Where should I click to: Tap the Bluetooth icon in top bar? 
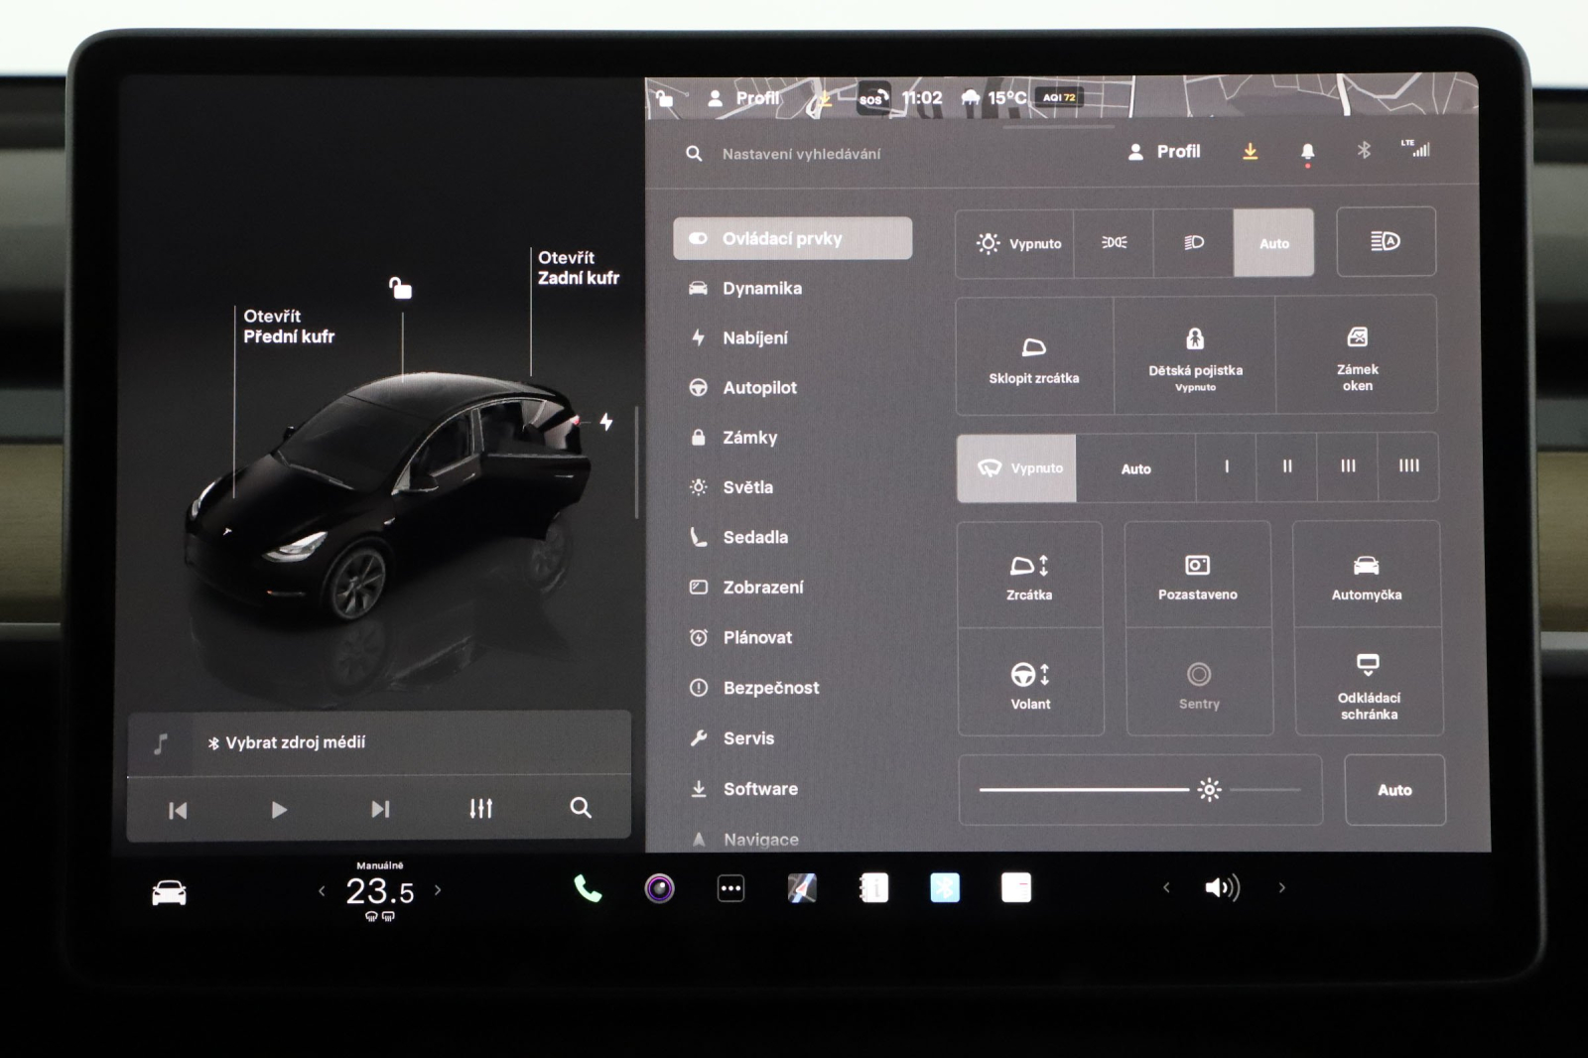tap(1363, 151)
